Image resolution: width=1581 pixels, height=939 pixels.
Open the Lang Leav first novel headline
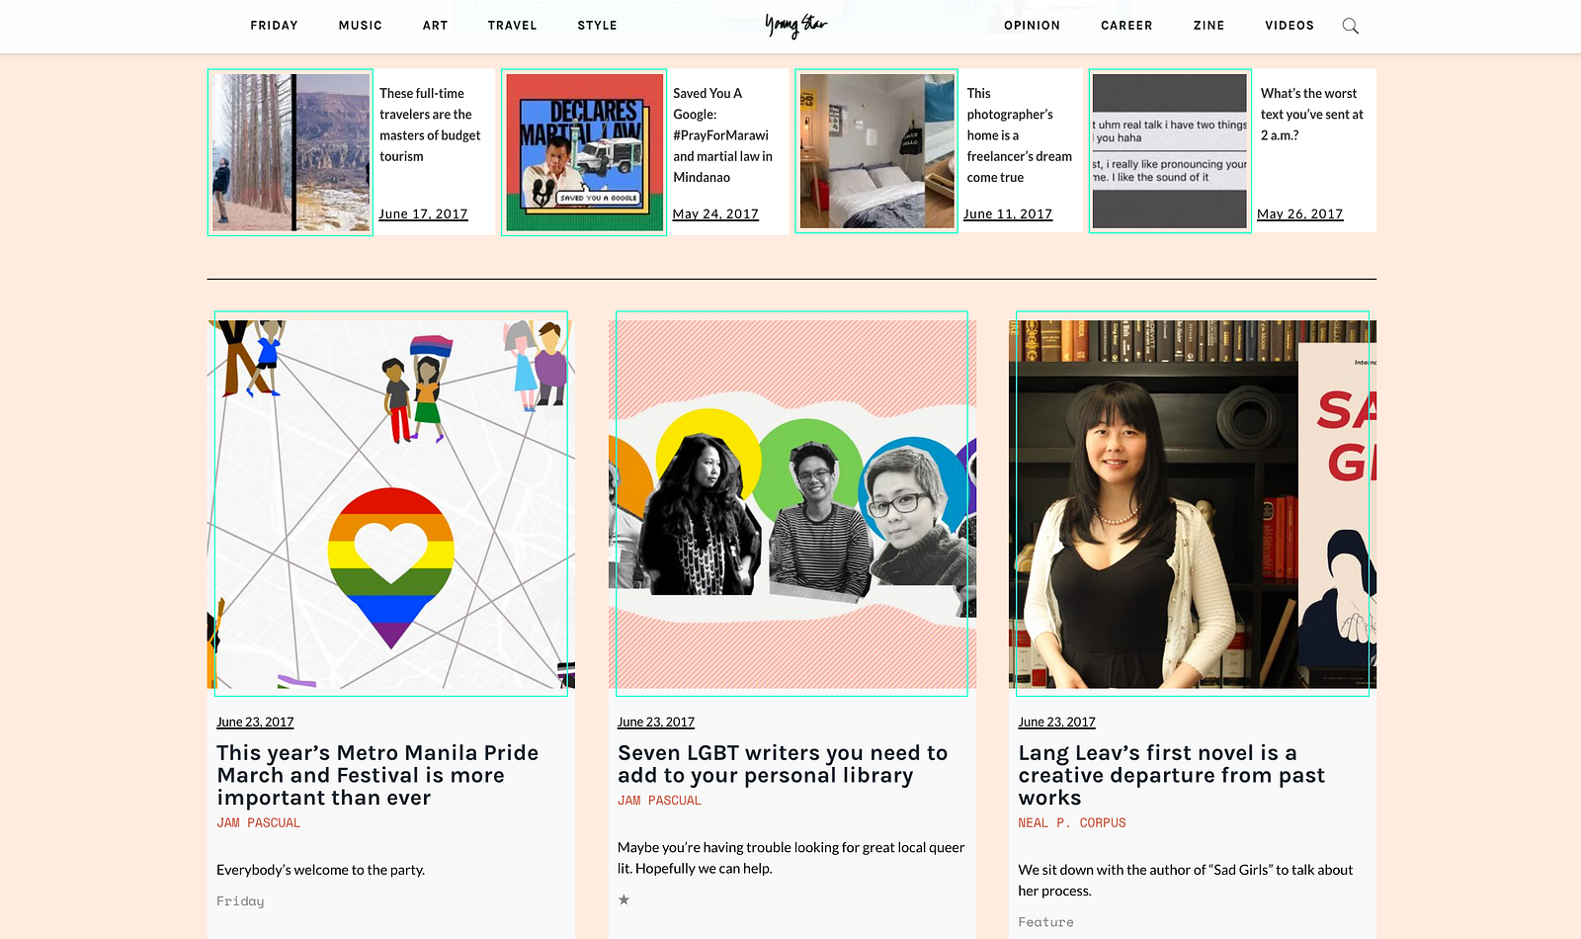point(1171,775)
